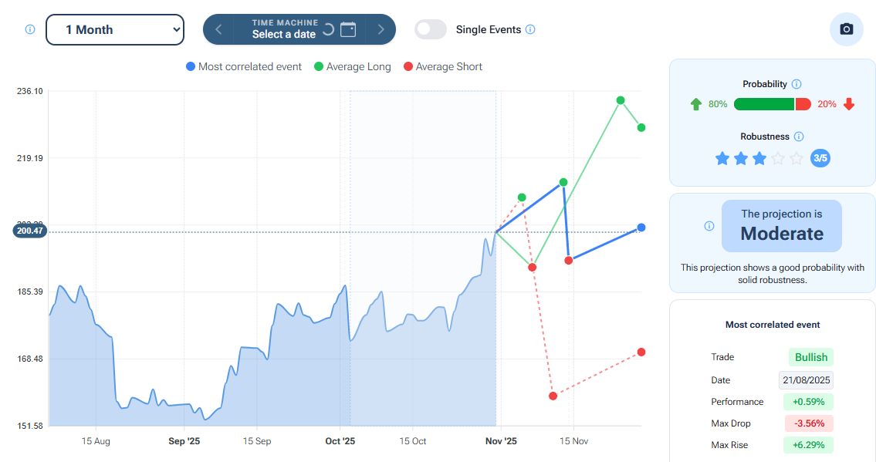Click the Time Machine reset arrow icon
The image size is (876, 462).
(328, 30)
